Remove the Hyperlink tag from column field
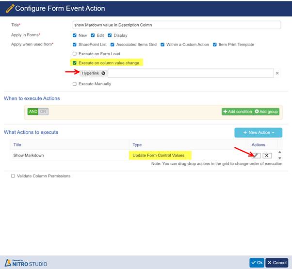Screen dimensions: 292x269 (x=103, y=73)
